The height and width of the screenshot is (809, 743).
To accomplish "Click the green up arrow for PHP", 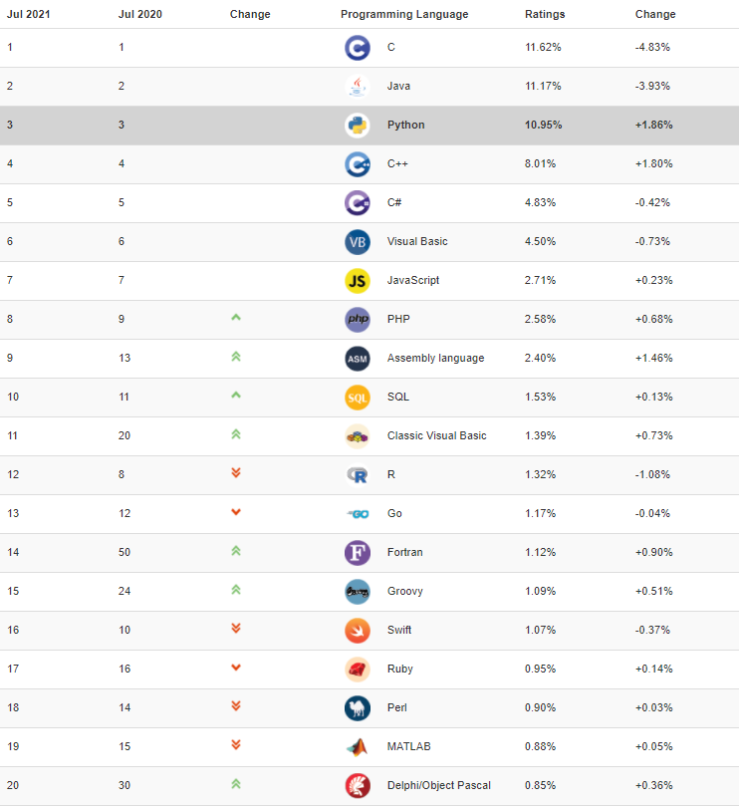I will pyautogui.click(x=236, y=318).
